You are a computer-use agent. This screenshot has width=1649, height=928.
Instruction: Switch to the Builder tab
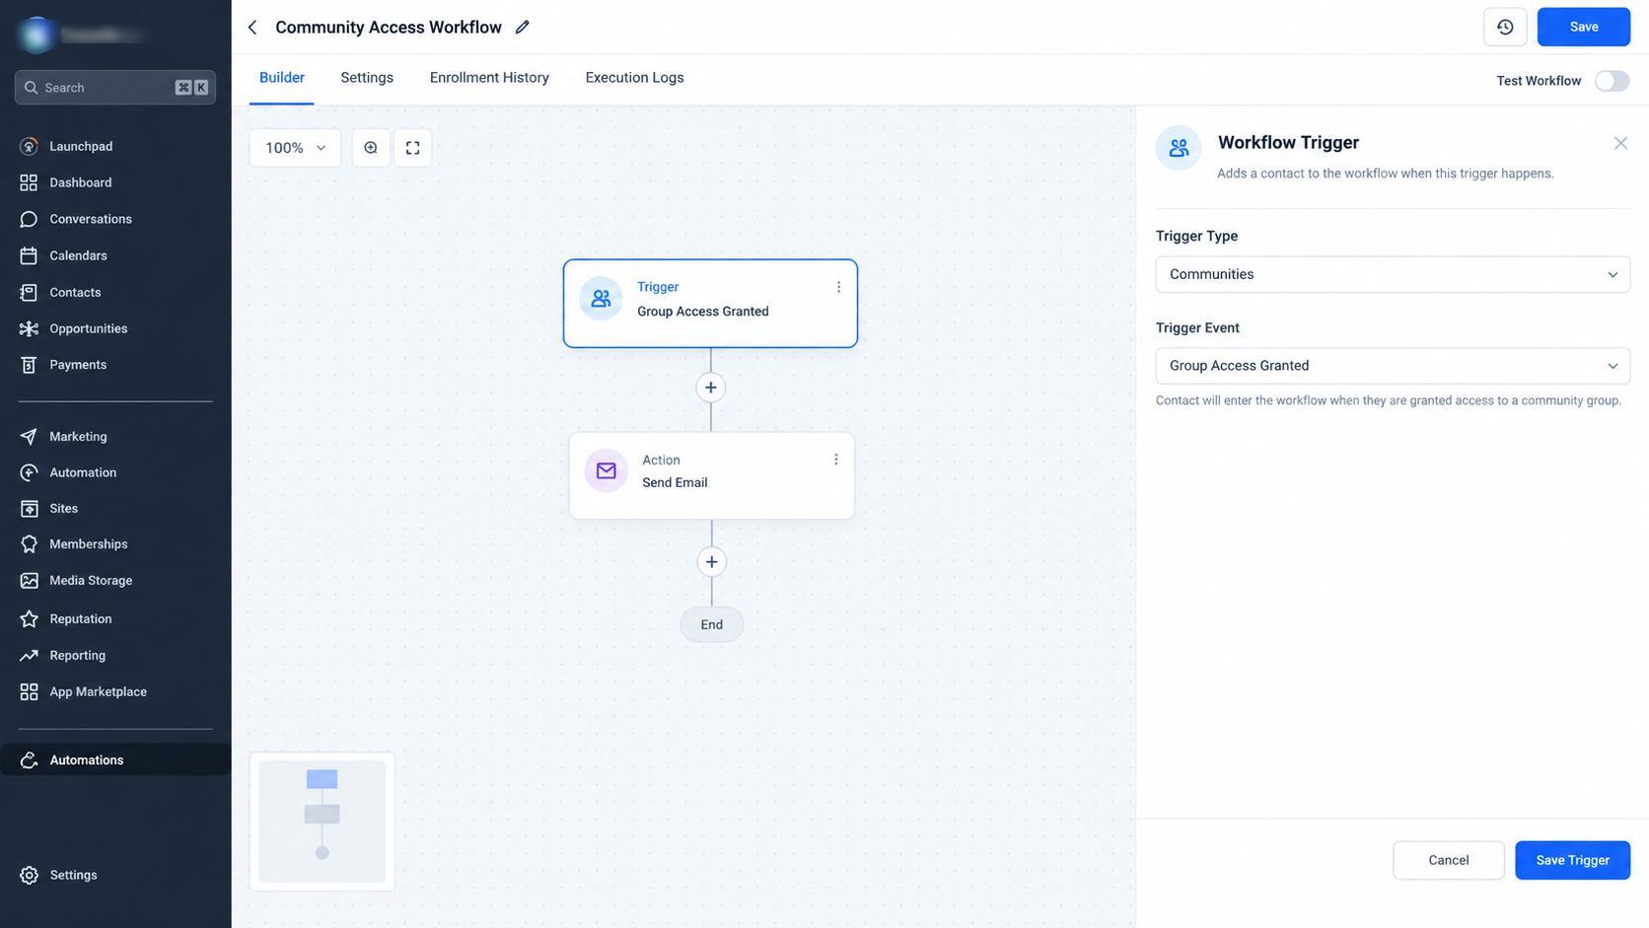coord(282,78)
